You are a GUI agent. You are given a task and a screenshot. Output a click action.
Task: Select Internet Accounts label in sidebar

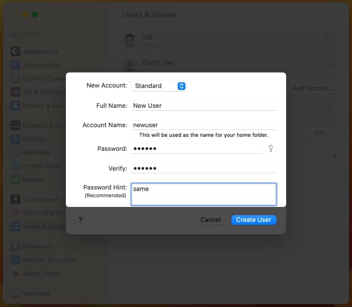pos(49,260)
